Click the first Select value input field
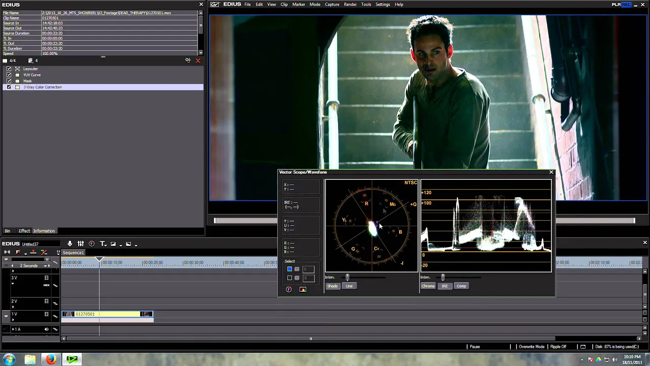Image resolution: width=650 pixels, height=366 pixels. tap(308, 269)
